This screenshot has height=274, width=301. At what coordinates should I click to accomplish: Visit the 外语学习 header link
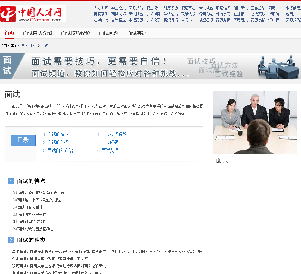pos(223,14)
